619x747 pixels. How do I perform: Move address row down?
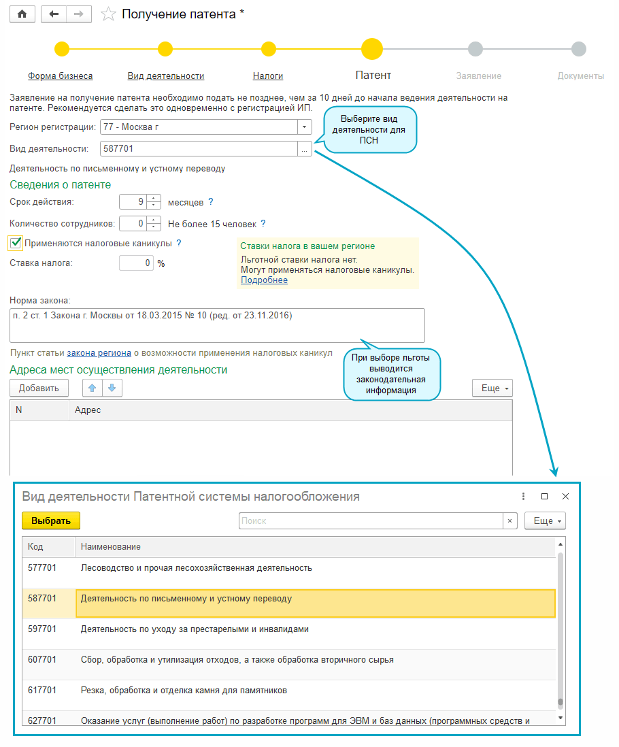[112, 388]
